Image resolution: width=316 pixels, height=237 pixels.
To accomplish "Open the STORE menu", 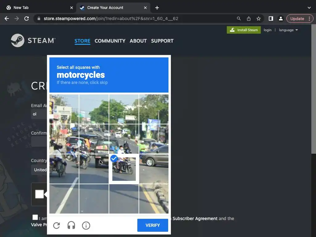I will [x=82, y=41].
